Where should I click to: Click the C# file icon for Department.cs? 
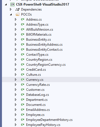pos(22,100)
